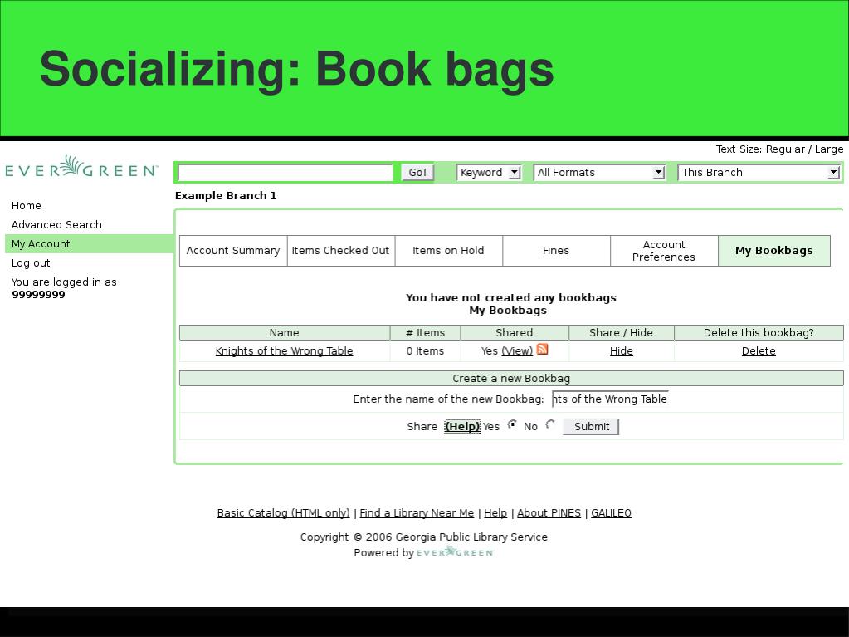Viewport: 849px width, 637px height.
Task: Click the Shared column header
Action: point(515,332)
